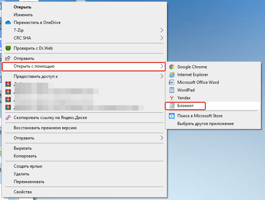Click the Блокнот notepad icon
The image size is (265, 200).
pyautogui.click(x=172, y=106)
